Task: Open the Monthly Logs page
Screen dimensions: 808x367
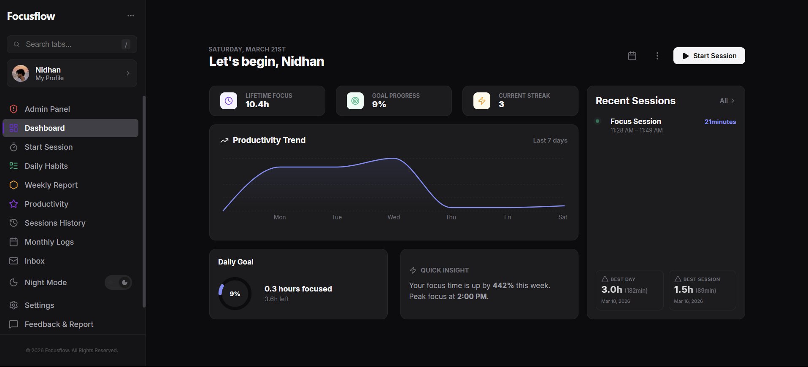Action: coord(49,242)
